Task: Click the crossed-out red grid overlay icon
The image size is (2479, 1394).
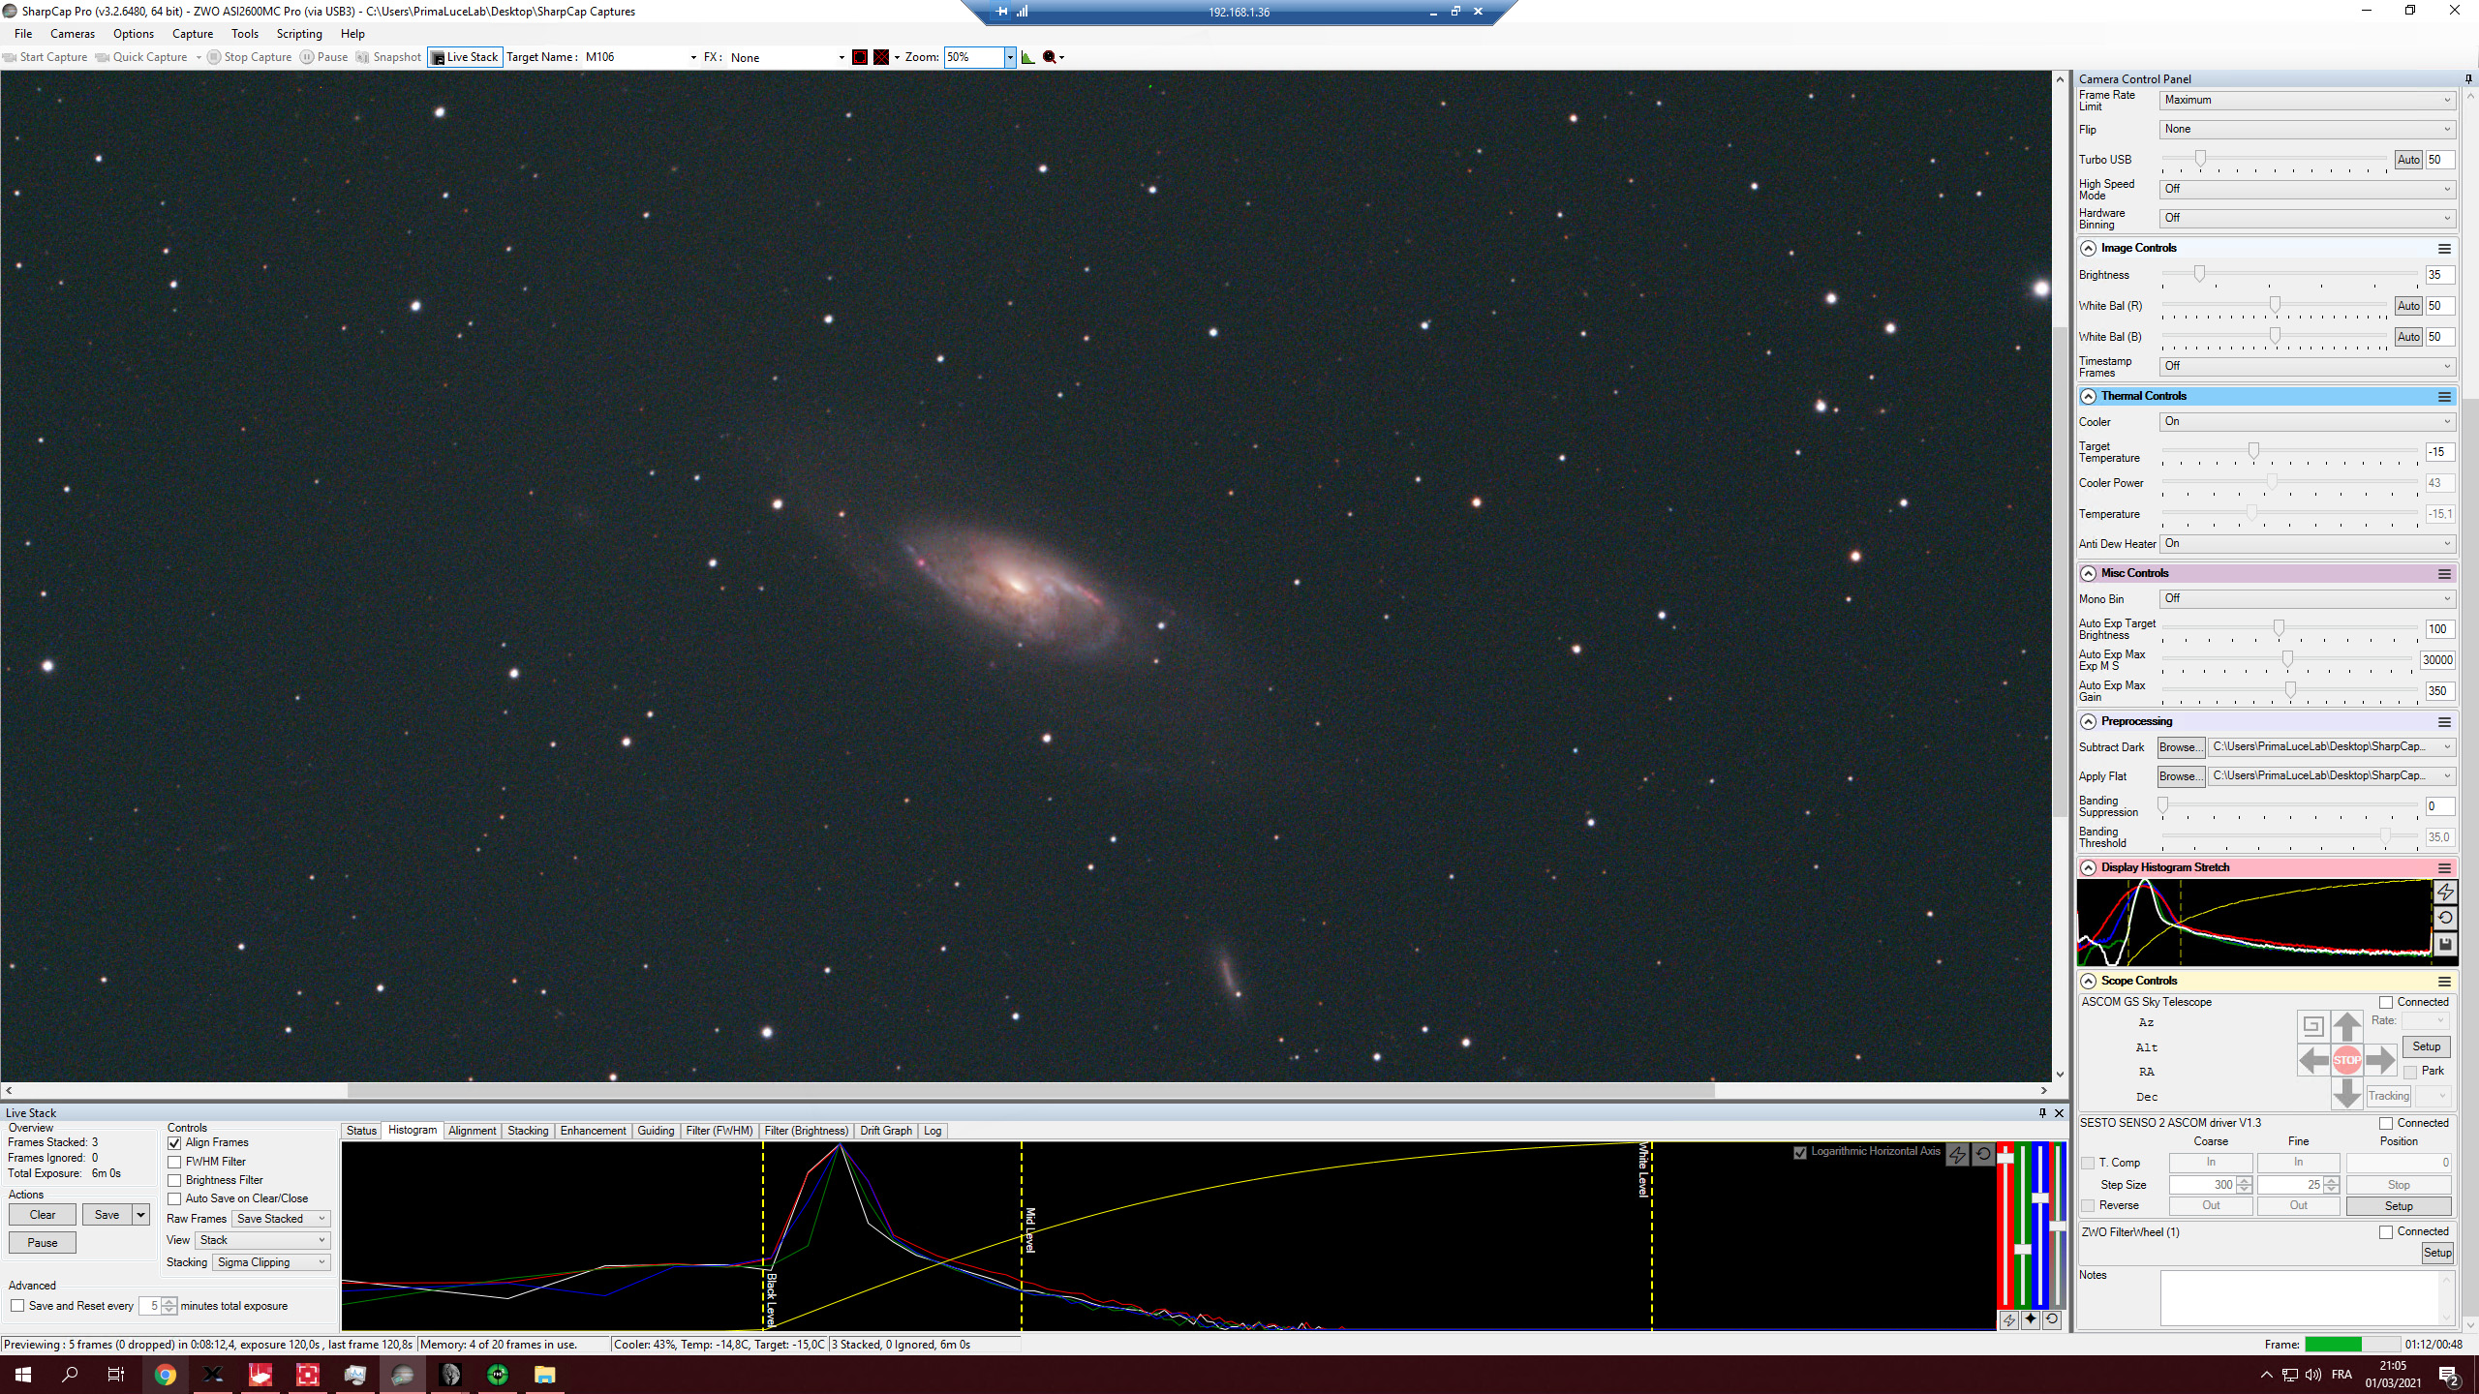Action: click(881, 57)
